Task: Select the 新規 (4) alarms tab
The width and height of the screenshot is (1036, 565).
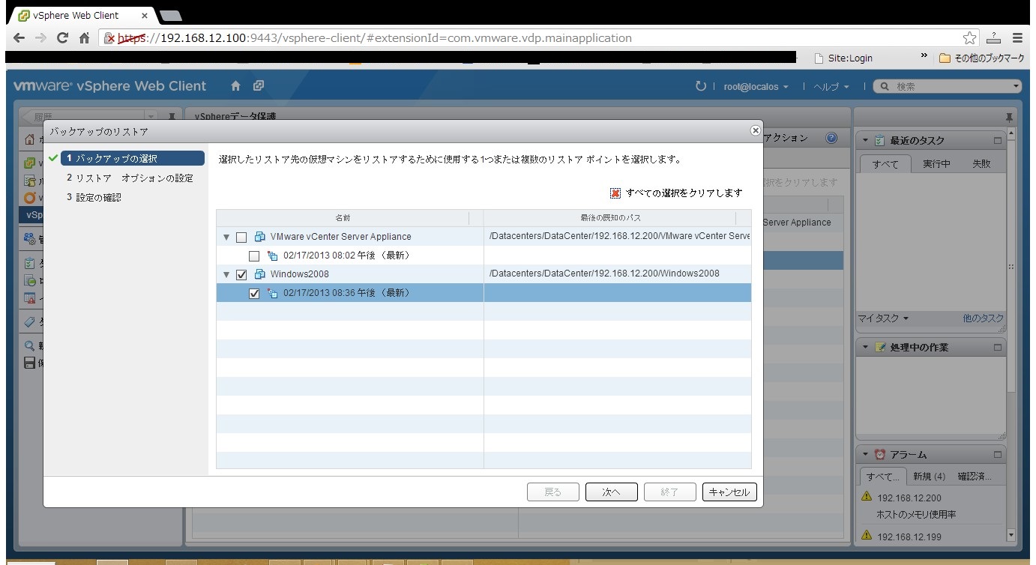Action: click(929, 476)
